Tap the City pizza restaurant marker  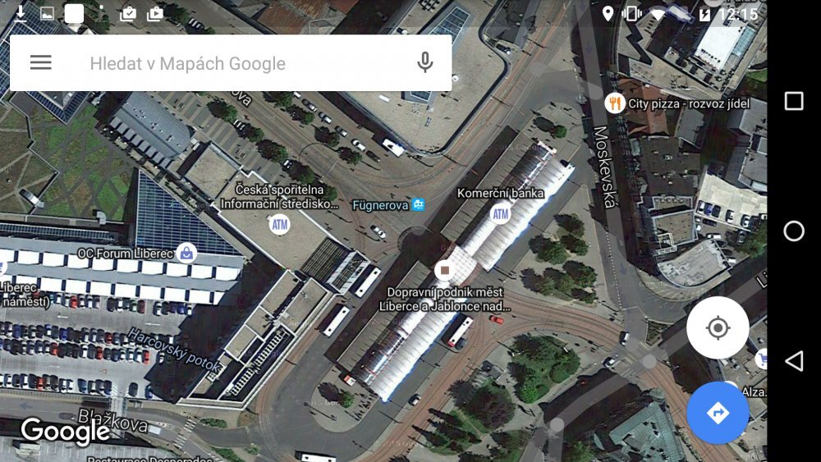click(615, 103)
